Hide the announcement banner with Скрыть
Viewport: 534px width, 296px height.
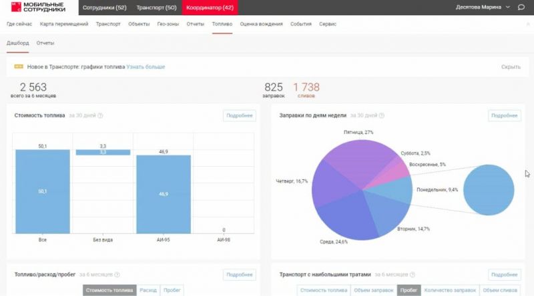click(x=510, y=67)
